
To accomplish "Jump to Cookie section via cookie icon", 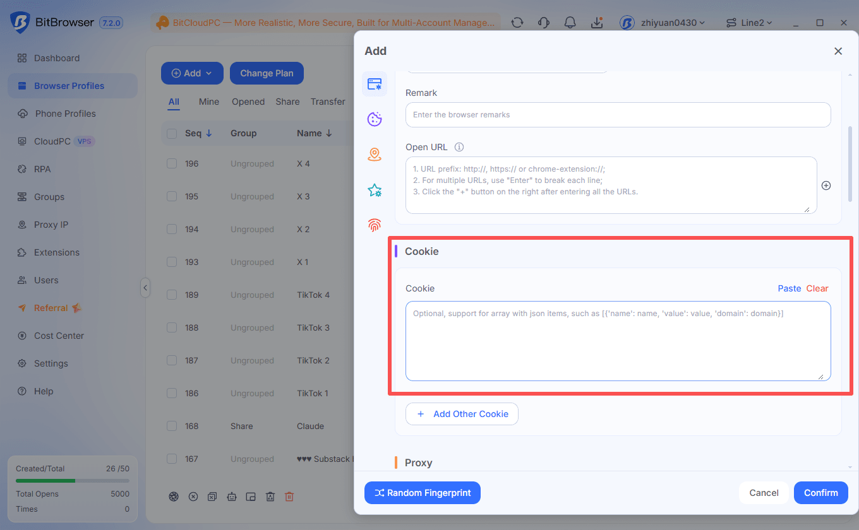I will [x=375, y=119].
